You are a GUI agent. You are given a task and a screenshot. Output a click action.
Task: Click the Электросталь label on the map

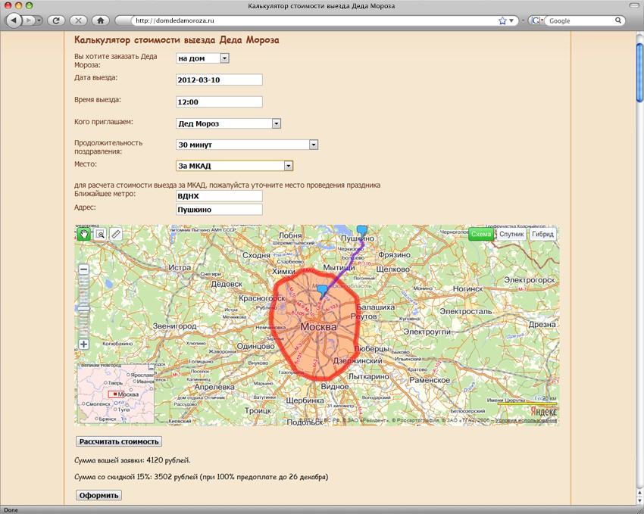(466, 311)
